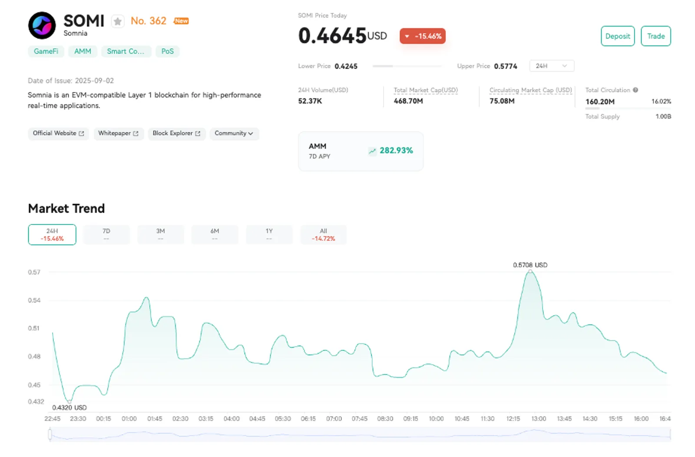
Task: Click the 468.70M market cap value
Action: [x=408, y=101]
